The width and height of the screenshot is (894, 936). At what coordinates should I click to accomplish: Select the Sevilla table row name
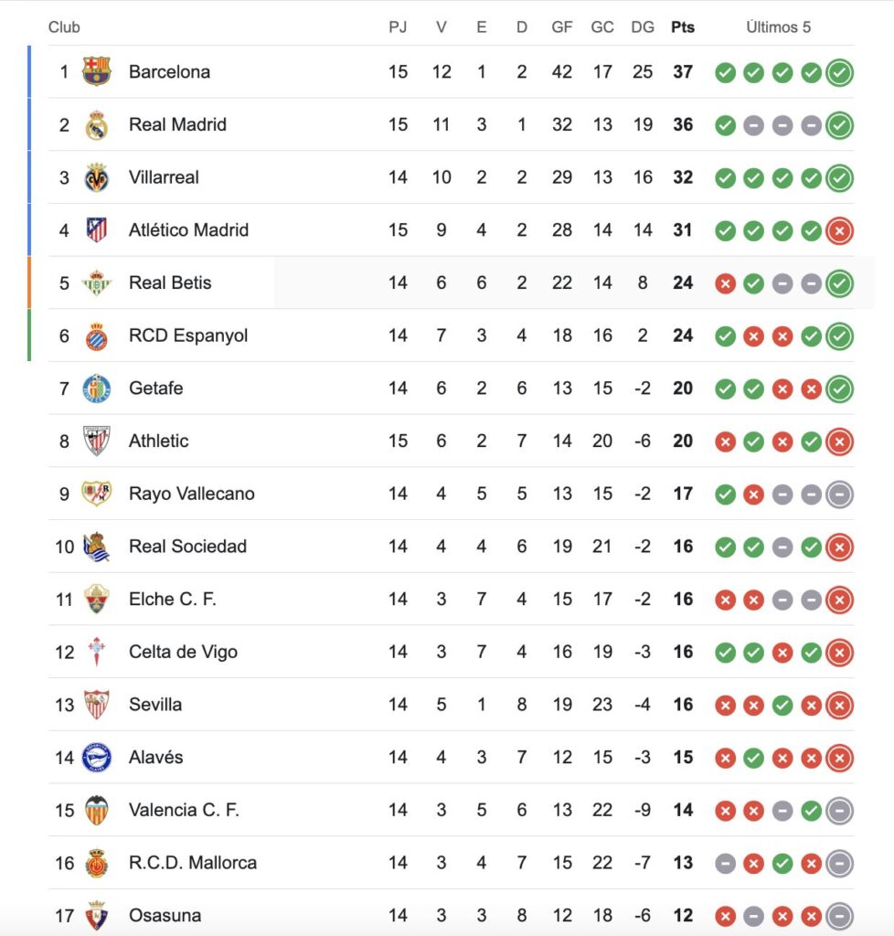[155, 705]
